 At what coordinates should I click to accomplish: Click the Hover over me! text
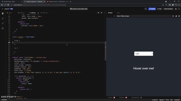click(144, 68)
